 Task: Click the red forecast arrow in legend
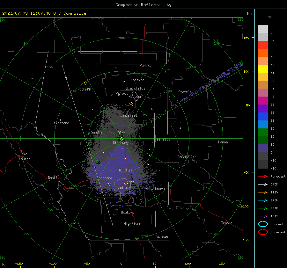pos(263,176)
